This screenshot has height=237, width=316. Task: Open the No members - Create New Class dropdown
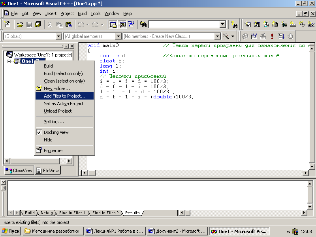[218, 36]
